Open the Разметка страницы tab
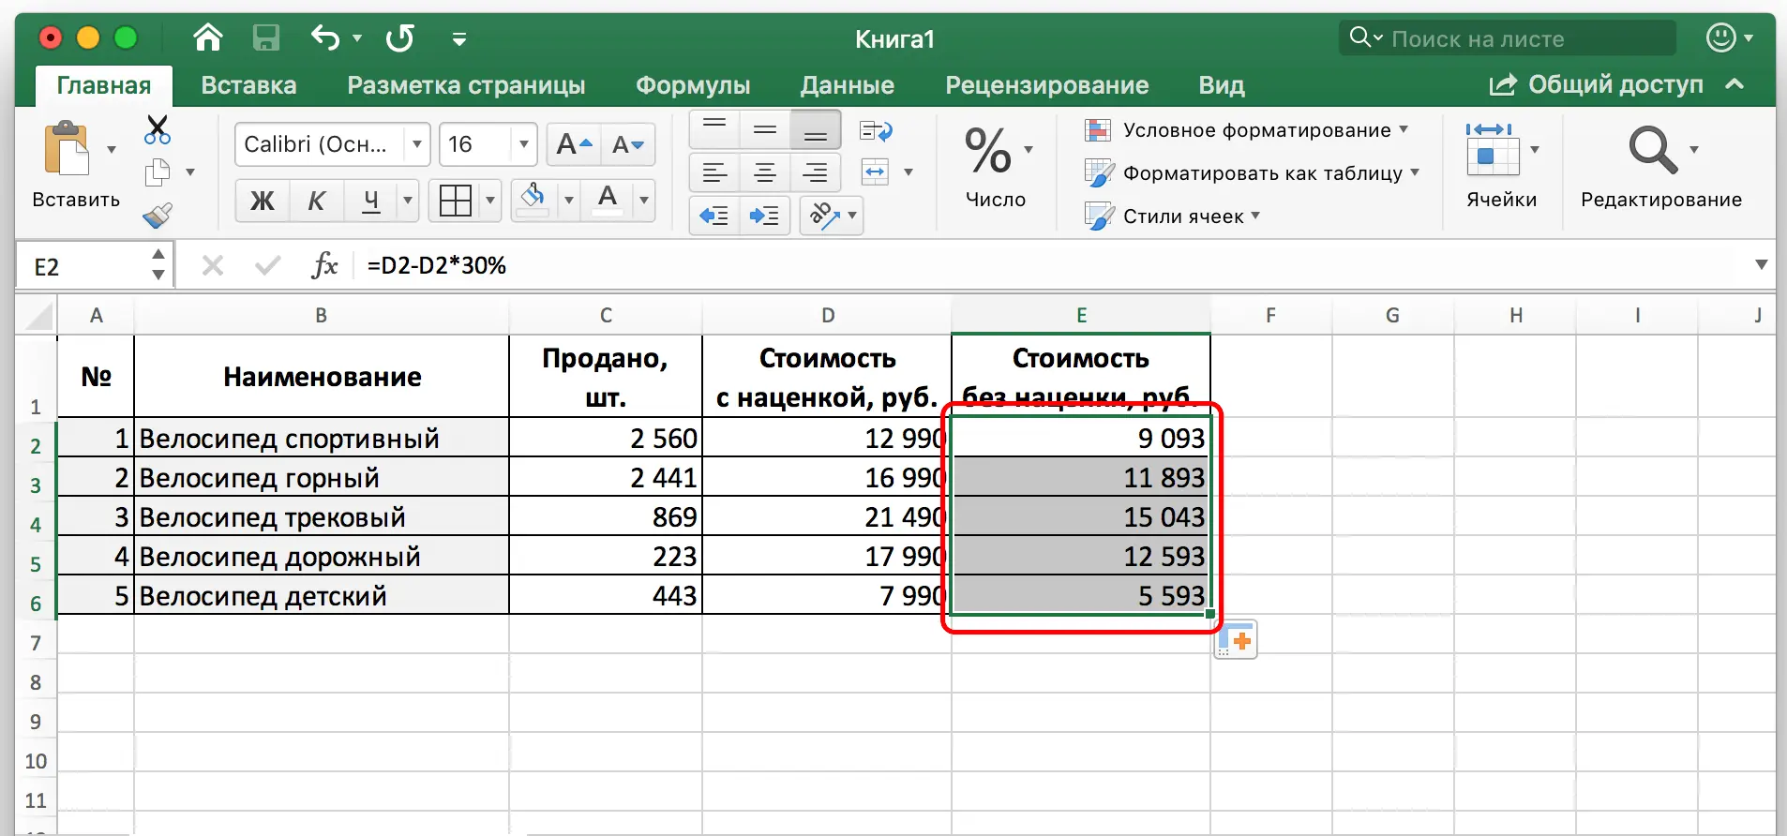This screenshot has width=1787, height=836. 466,85
